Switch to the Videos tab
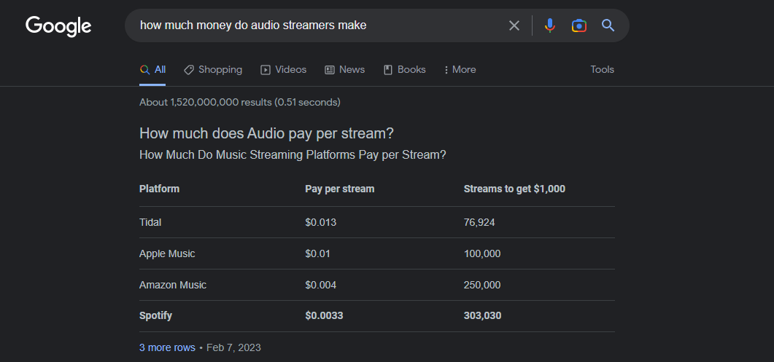The width and height of the screenshot is (774, 362). 284,70
